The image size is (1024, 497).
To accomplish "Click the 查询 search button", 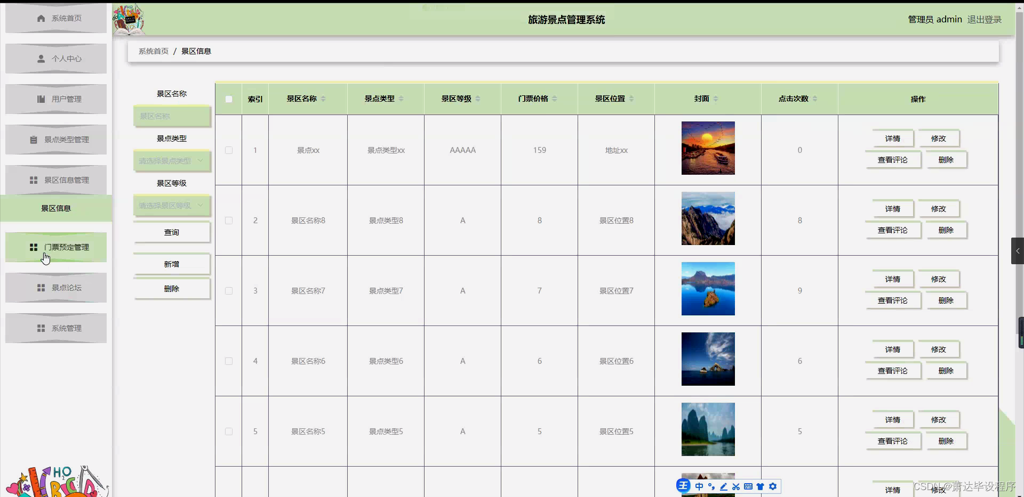I will click(x=172, y=232).
